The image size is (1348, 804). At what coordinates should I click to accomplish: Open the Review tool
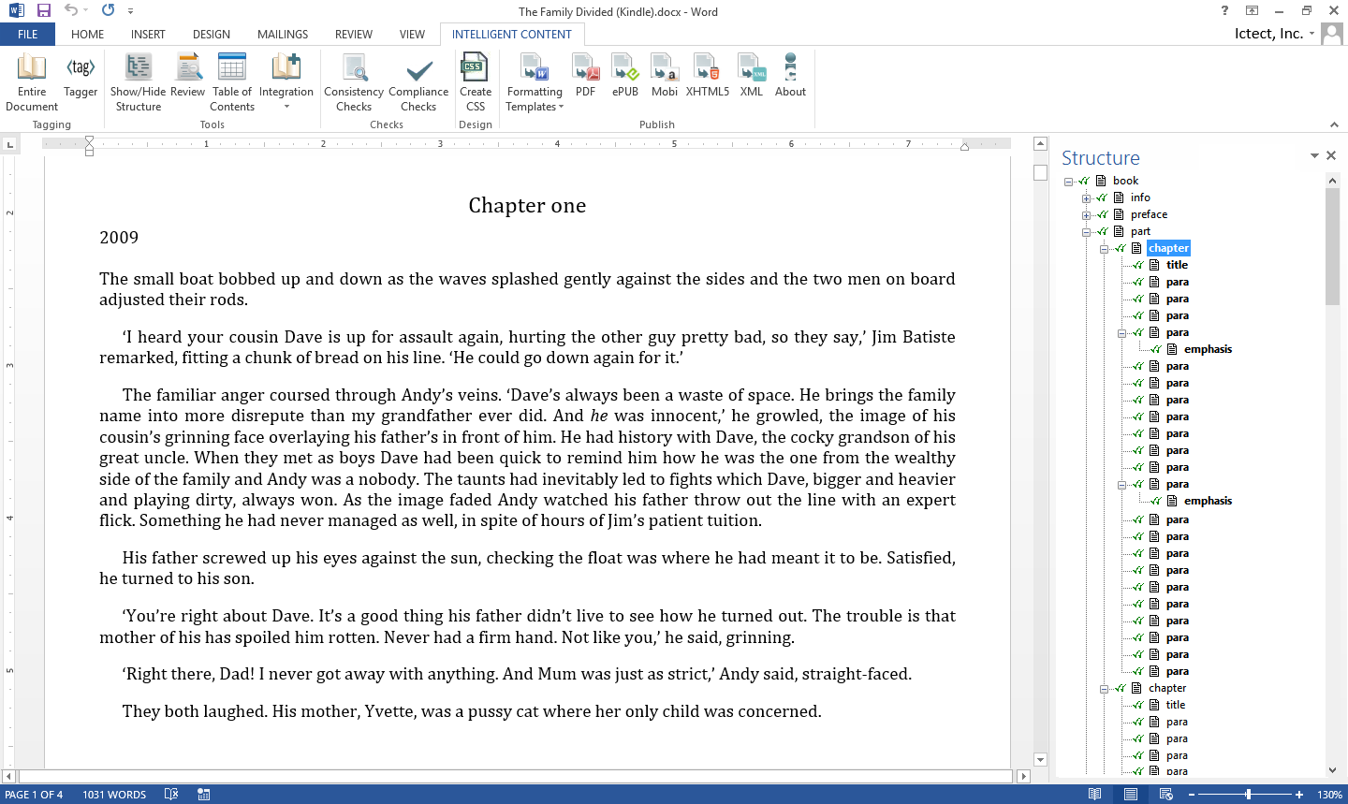click(188, 76)
